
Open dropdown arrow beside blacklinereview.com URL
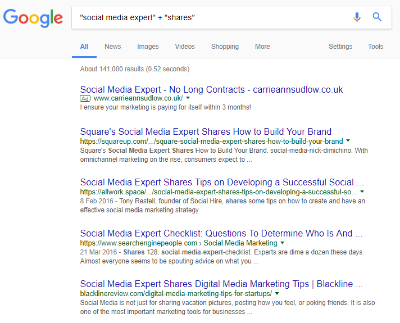click(278, 294)
